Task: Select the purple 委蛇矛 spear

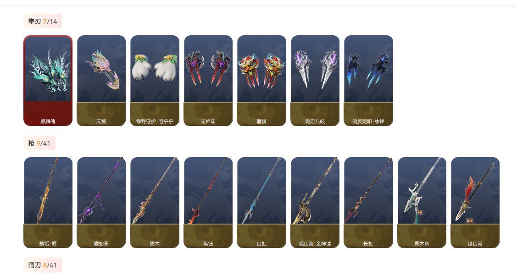Action: [x=101, y=202]
